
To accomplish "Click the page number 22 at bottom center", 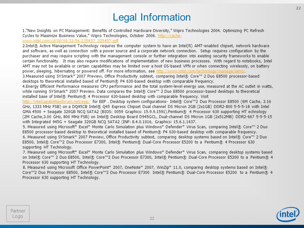I will pyautogui.click(x=152, y=218).
